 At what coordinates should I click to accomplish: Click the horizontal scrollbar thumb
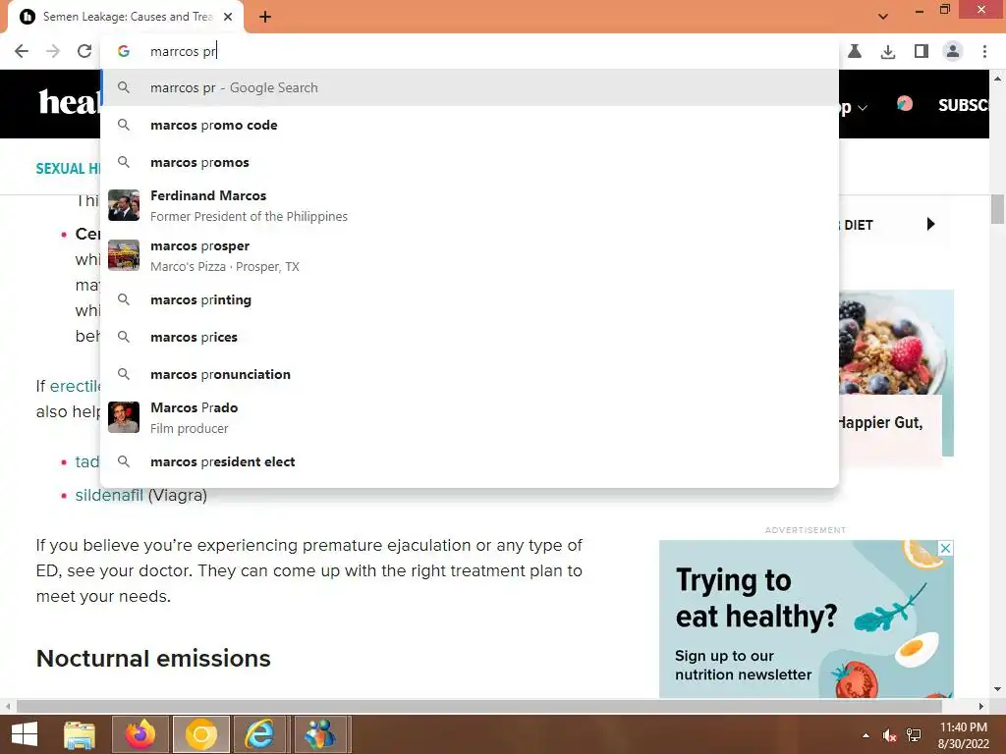tap(479, 707)
